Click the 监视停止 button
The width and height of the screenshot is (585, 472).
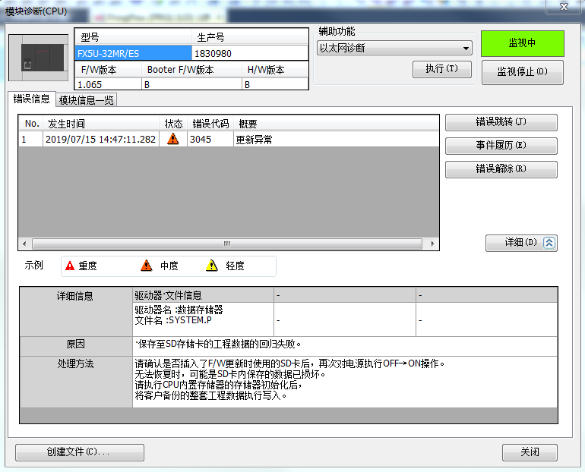521,72
